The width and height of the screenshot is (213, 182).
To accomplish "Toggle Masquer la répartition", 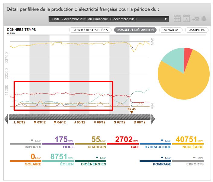I will point(135,30).
